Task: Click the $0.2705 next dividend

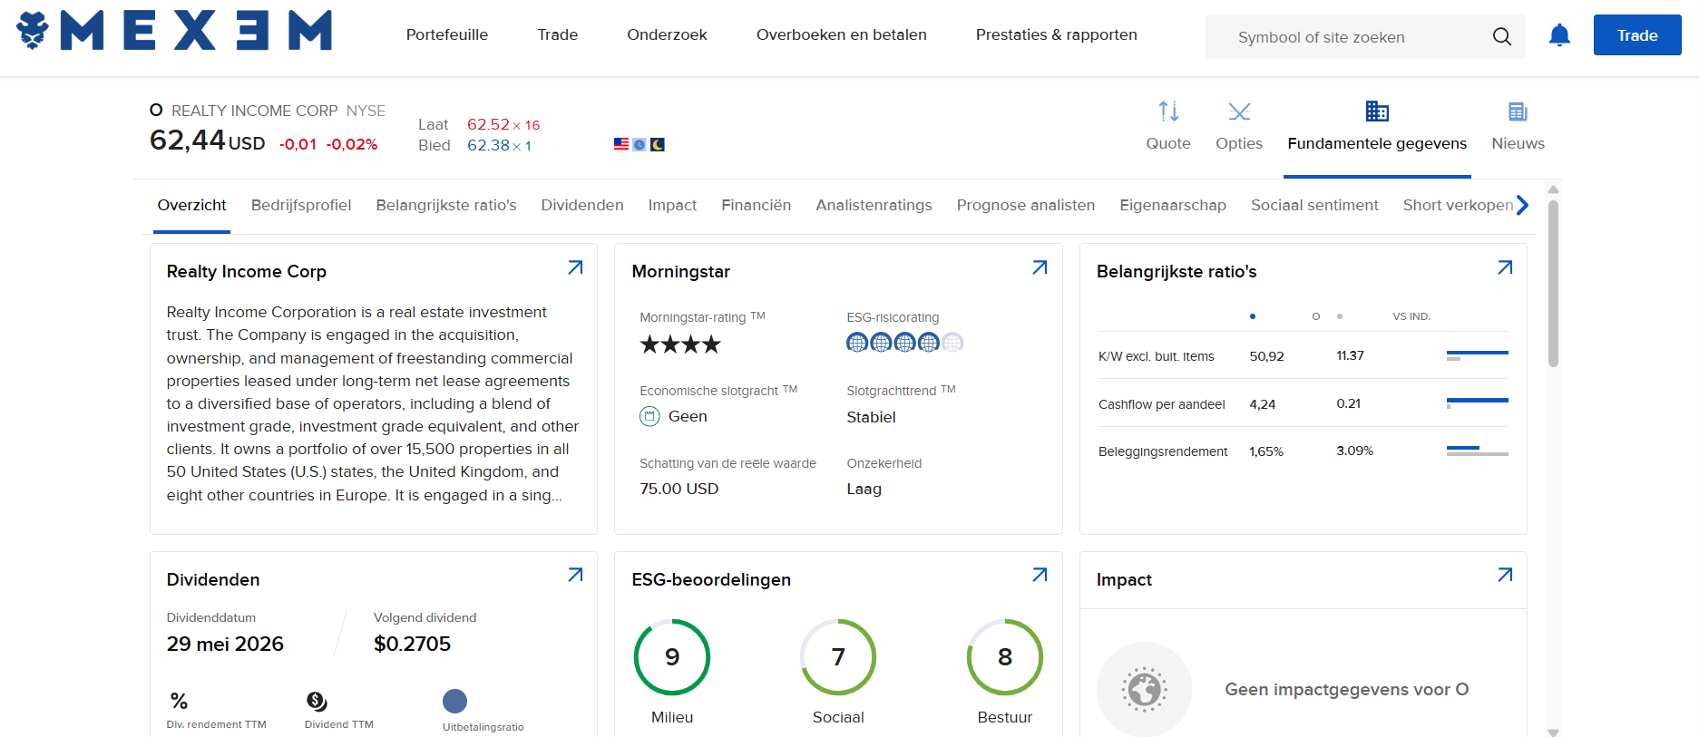Action: 413,644
